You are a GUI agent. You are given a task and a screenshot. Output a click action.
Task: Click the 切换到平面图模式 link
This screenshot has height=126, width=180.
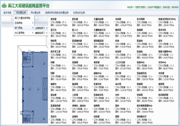[154, 7]
